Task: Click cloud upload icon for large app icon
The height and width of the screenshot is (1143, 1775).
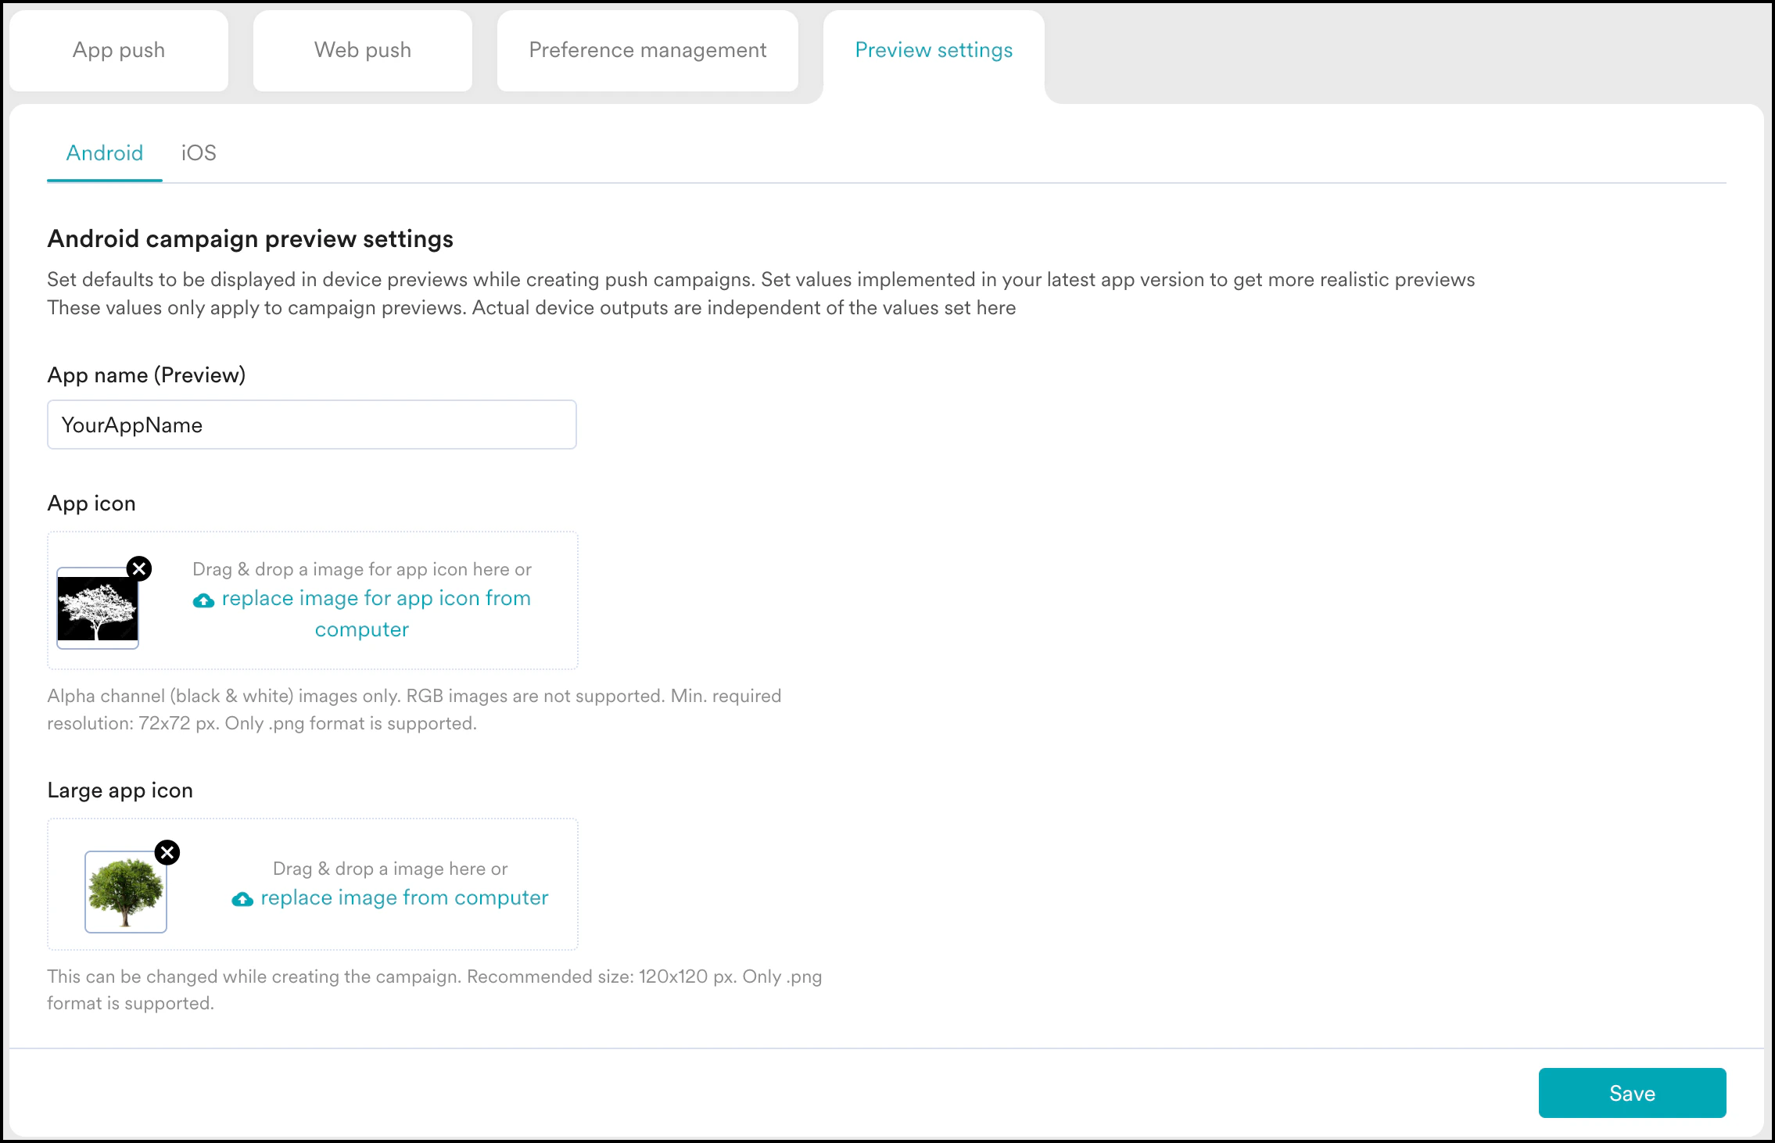Action: pyautogui.click(x=242, y=900)
